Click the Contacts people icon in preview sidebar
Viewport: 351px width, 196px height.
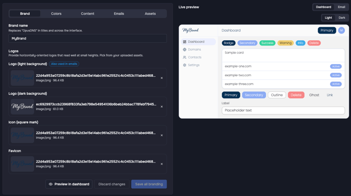click(184, 57)
